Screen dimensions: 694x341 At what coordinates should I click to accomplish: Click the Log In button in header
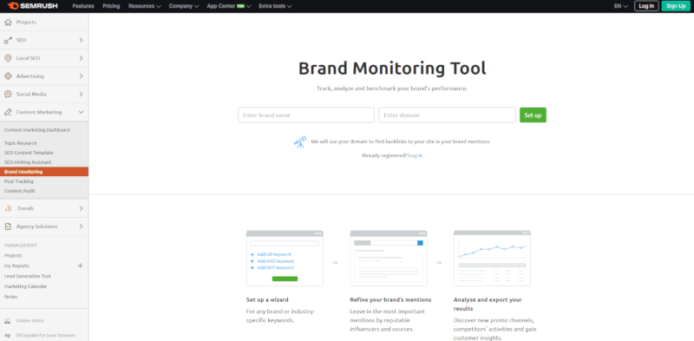646,6
